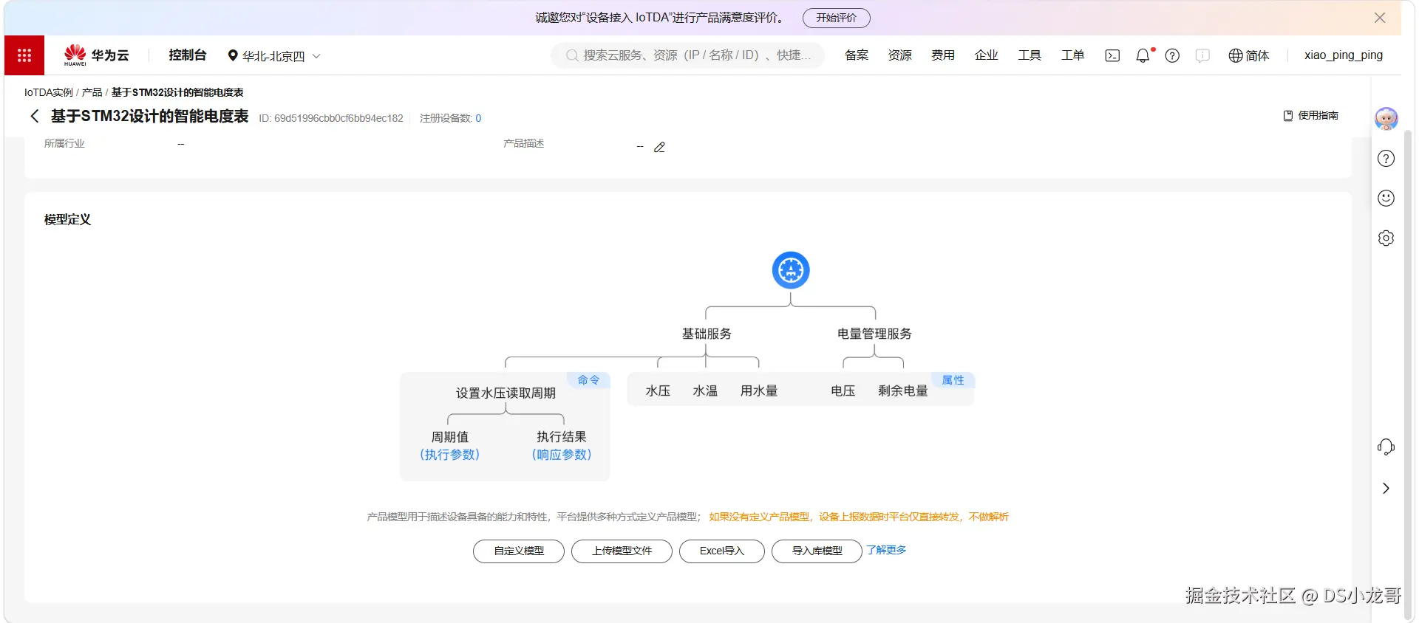Viewport: 1419px width, 623px height.
Task: Edit the product description with pencil icon
Action: [660, 147]
